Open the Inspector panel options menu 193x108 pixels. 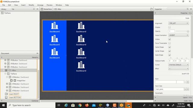click(191, 9)
